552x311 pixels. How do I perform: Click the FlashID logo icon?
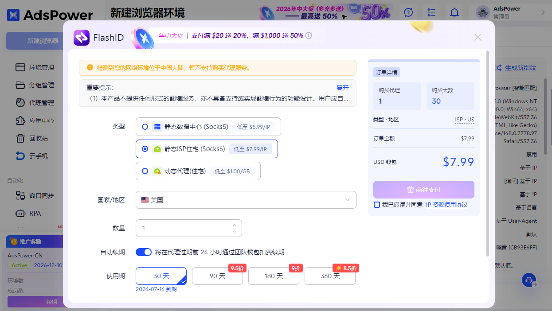pos(82,37)
